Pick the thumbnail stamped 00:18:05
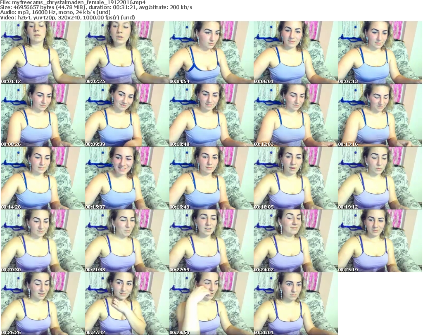 [x=295, y=178]
